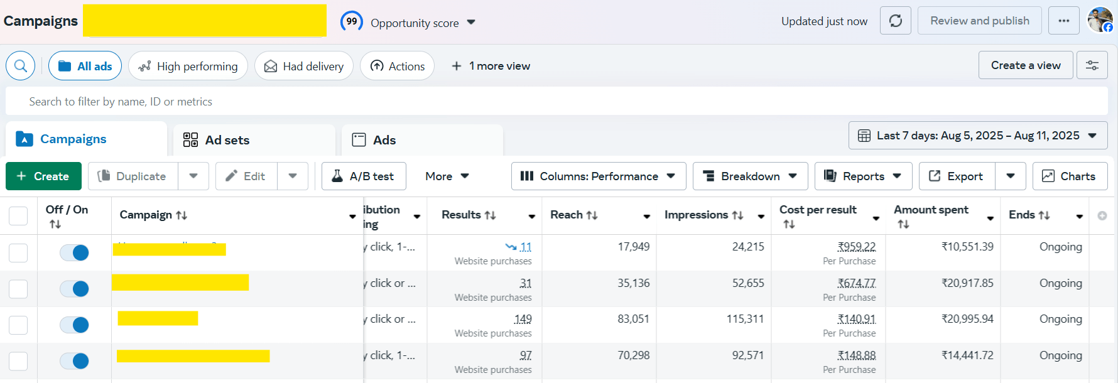Open the Breakdown dropdown

[x=750, y=176]
